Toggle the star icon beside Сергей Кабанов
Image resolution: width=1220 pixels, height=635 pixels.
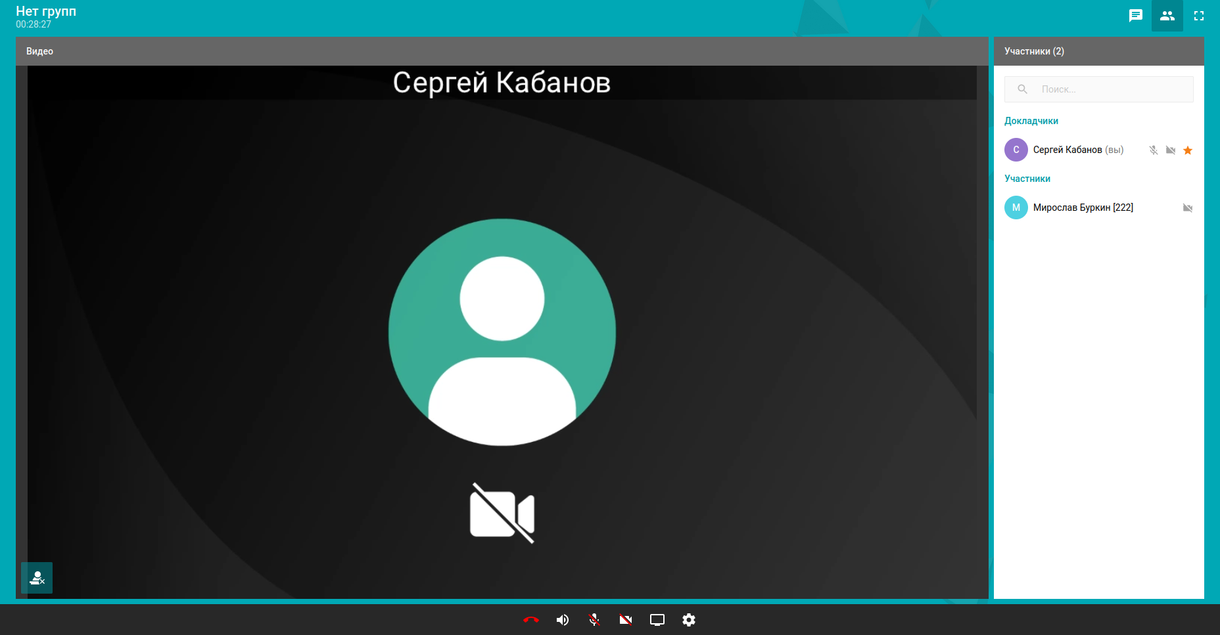(x=1188, y=150)
